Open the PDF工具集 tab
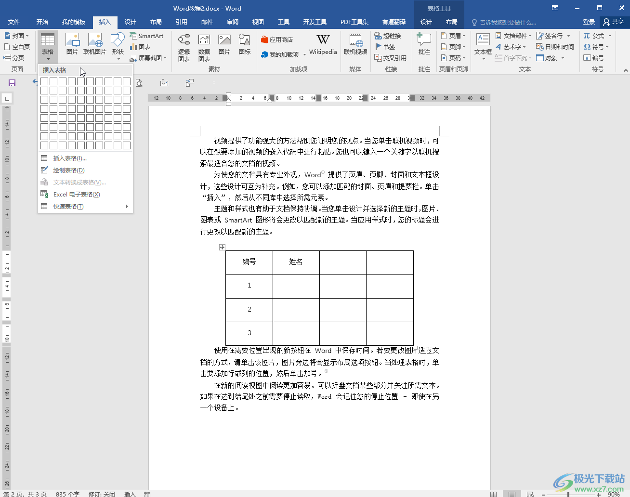 coord(354,22)
